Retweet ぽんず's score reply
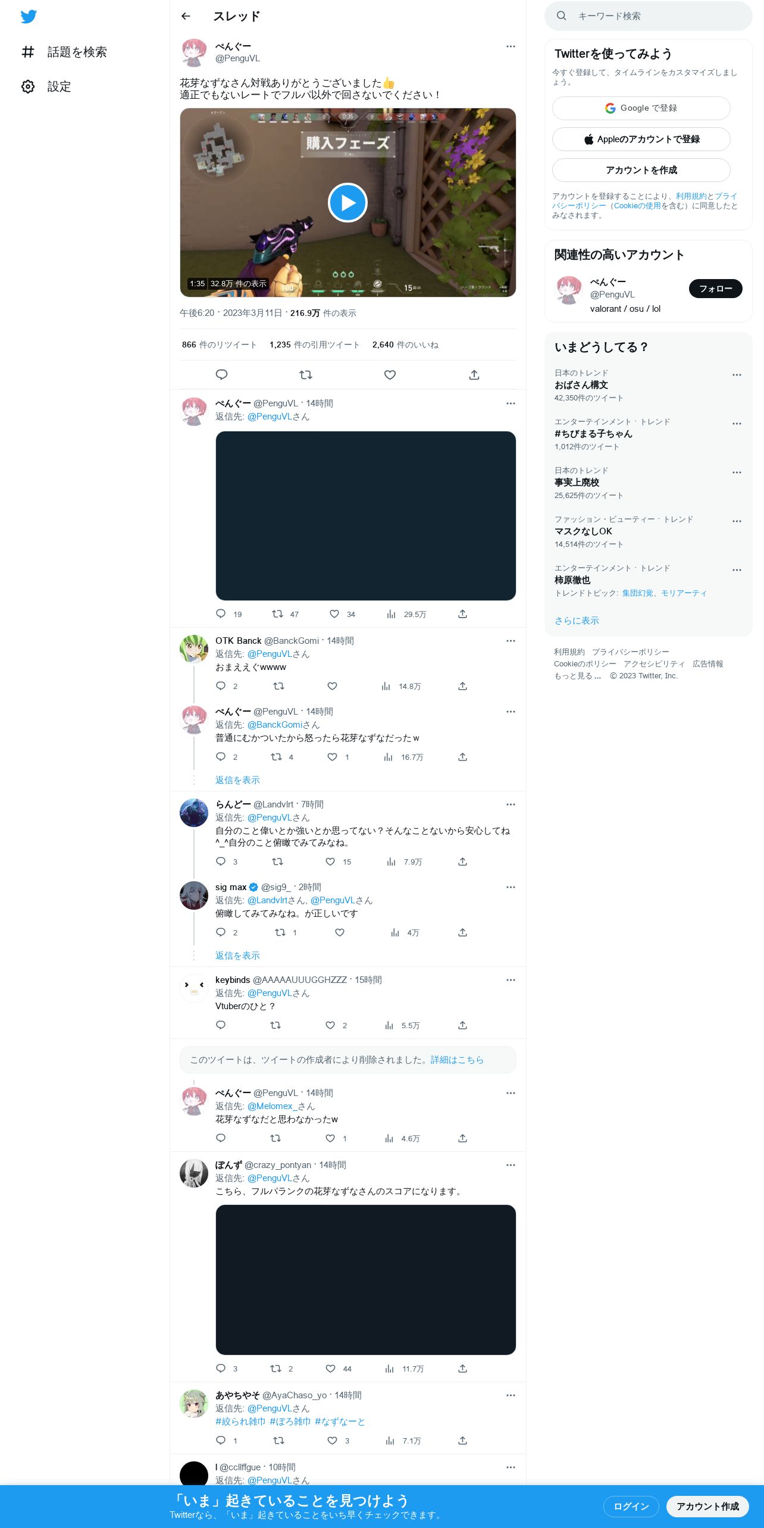The height and width of the screenshot is (1528, 764). click(281, 1369)
